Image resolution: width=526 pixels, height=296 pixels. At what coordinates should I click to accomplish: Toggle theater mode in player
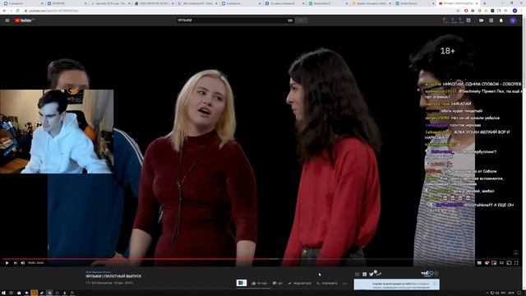501,263
